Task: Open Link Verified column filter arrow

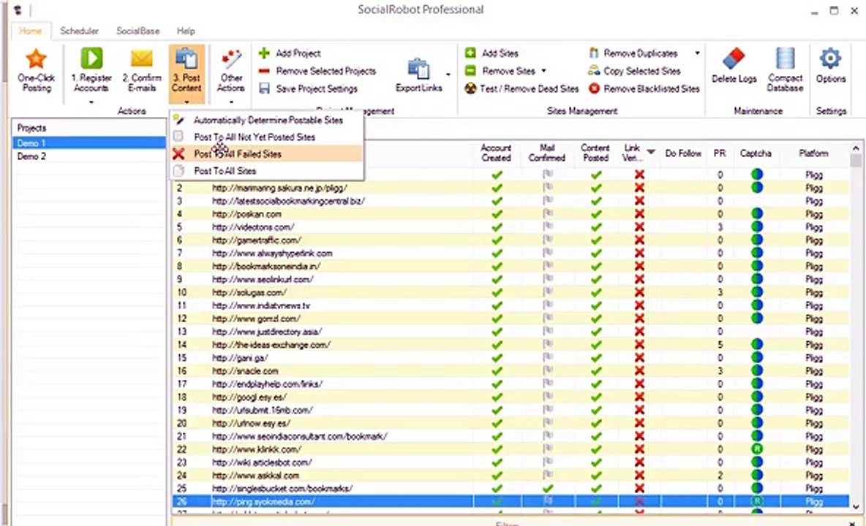Action: click(x=651, y=152)
